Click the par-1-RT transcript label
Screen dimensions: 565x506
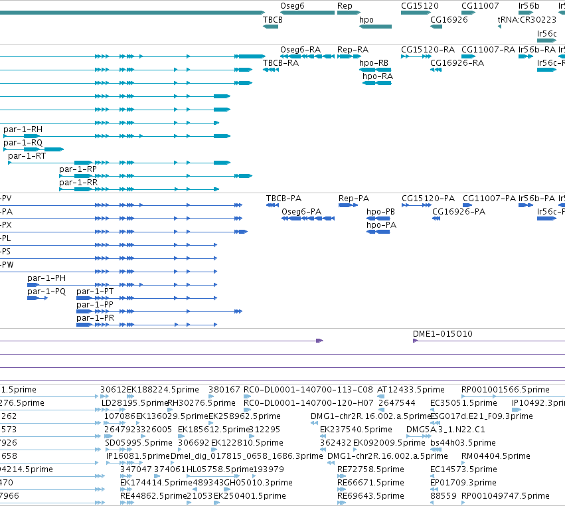point(27,156)
